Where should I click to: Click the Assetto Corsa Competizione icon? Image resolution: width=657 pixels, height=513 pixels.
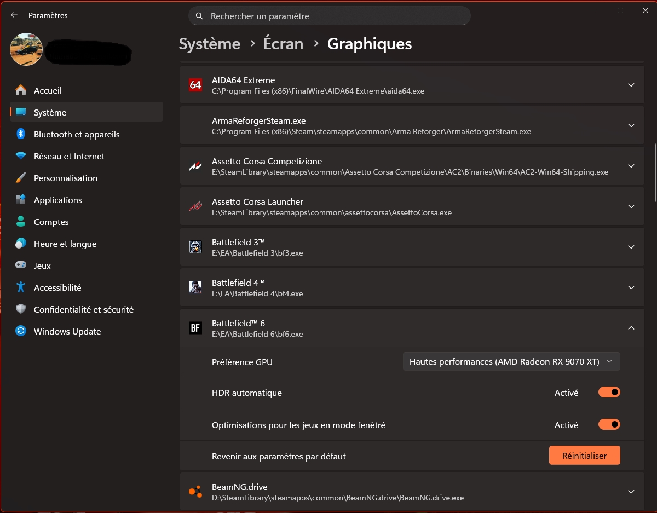point(195,166)
